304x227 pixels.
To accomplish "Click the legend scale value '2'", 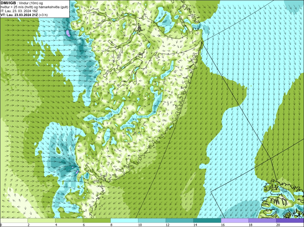I will [29, 225].
